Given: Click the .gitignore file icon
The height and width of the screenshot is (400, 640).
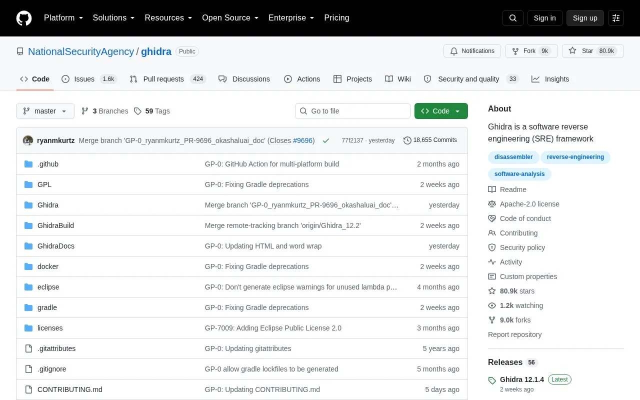Looking at the screenshot, I should [x=28, y=369].
